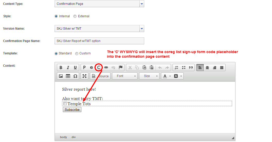Insert special character with Omega icon
Viewport: 272px width, 142px height.
[x=75, y=76]
